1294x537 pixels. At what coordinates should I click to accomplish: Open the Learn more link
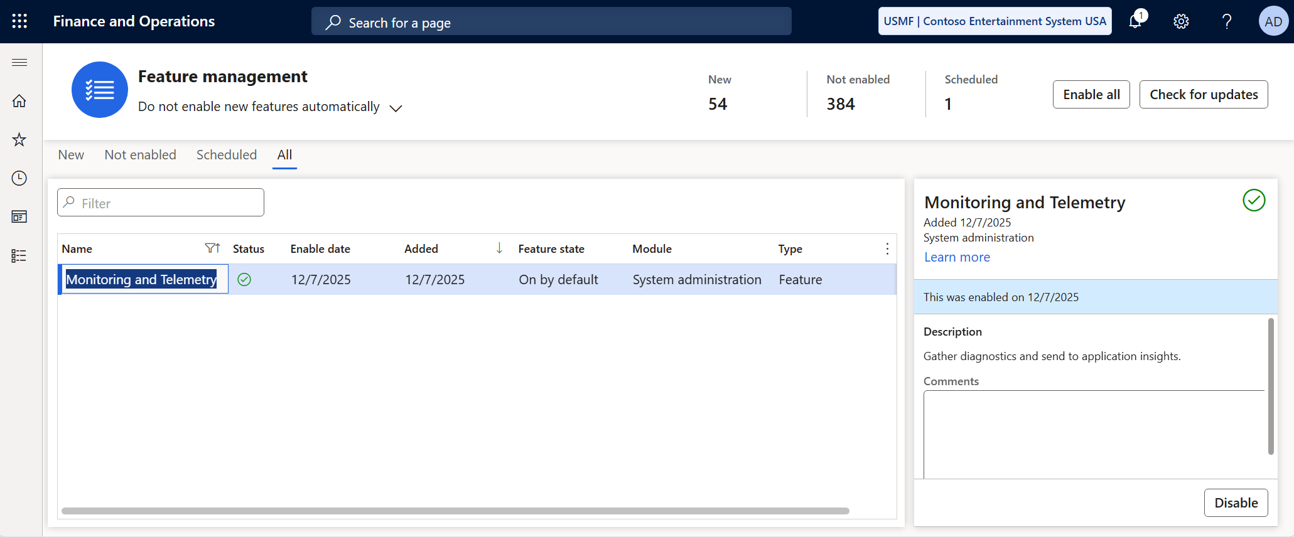pos(957,257)
